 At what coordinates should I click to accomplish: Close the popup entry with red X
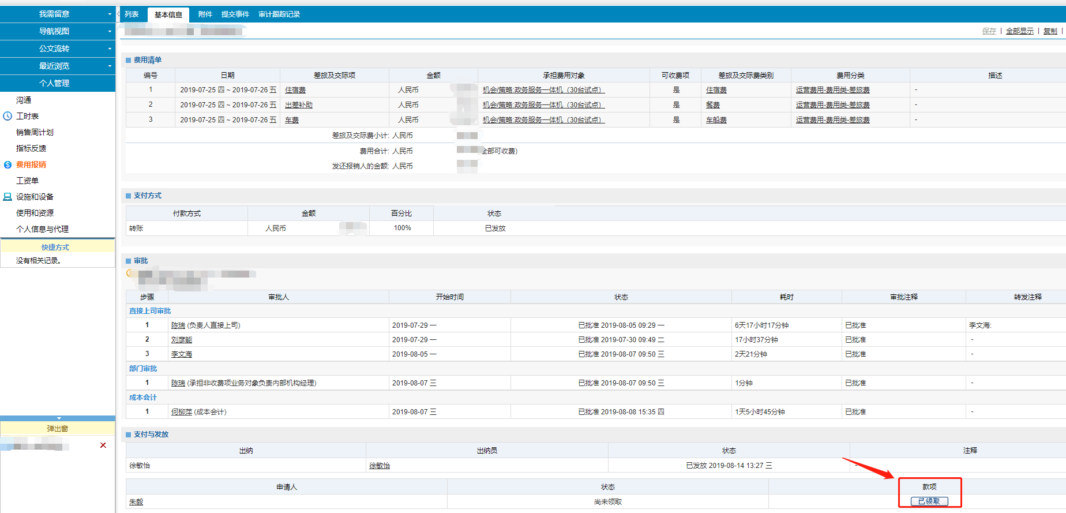tap(103, 445)
